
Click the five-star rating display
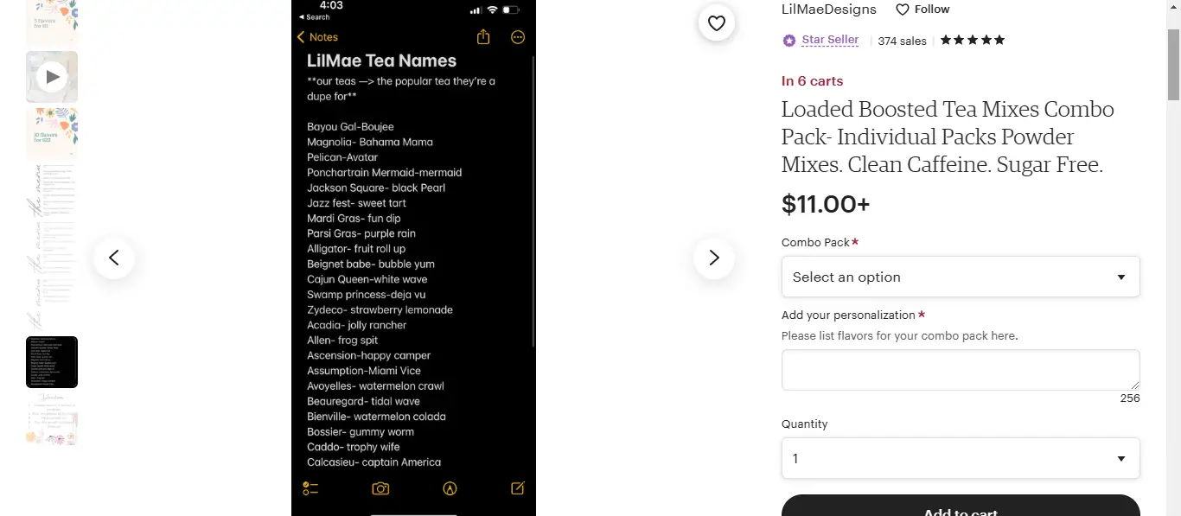(972, 40)
